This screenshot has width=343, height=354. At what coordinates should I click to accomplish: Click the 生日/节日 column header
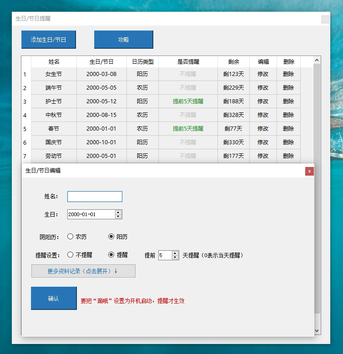101,61
